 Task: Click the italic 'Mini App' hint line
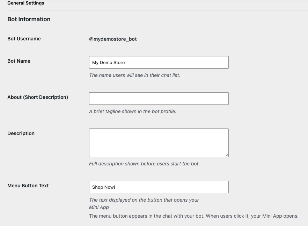click(x=99, y=207)
